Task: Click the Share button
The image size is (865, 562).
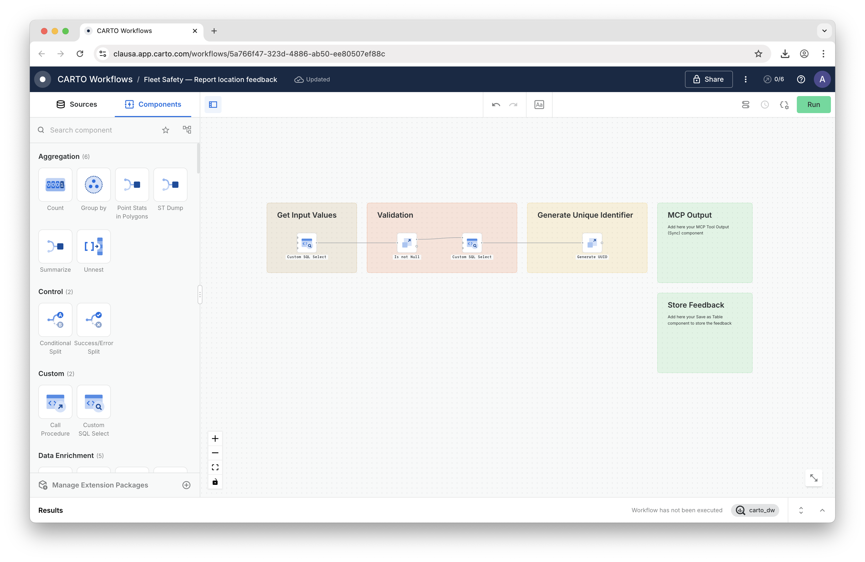Action: [x=708, y=79]
